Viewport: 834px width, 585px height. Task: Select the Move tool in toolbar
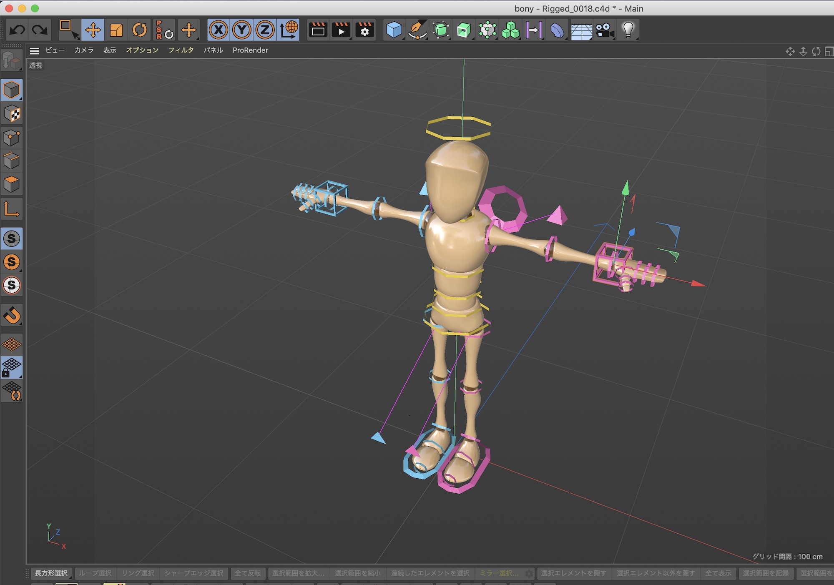[93, 30]
